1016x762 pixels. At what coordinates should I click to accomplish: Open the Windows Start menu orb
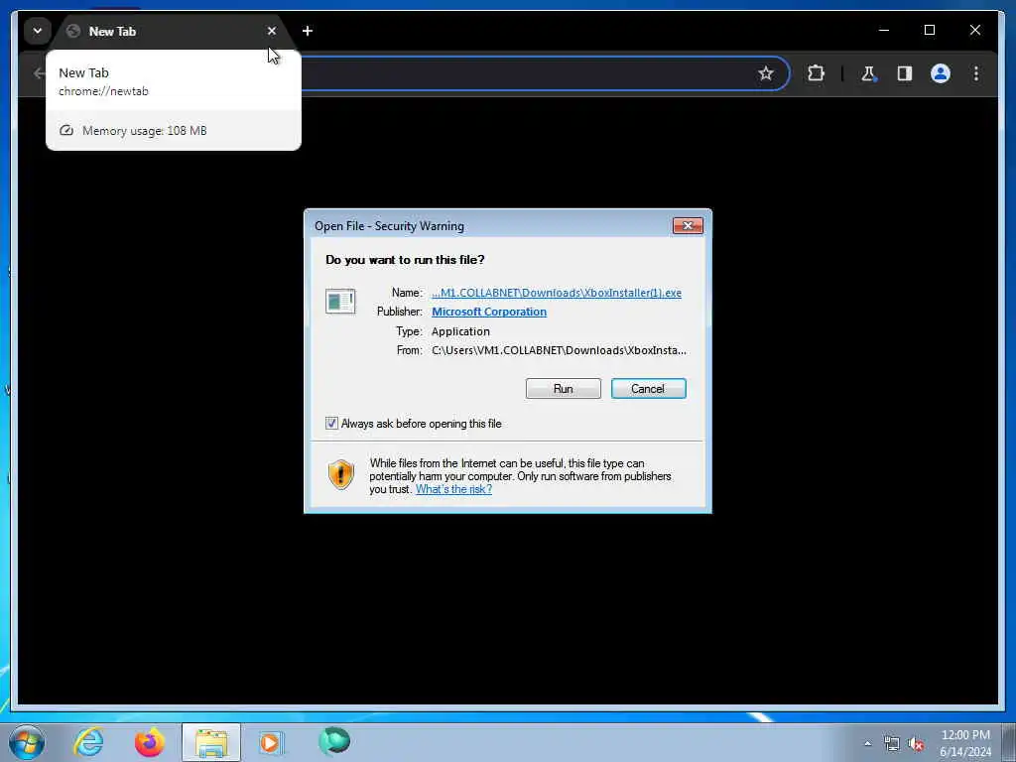[27, 742]
